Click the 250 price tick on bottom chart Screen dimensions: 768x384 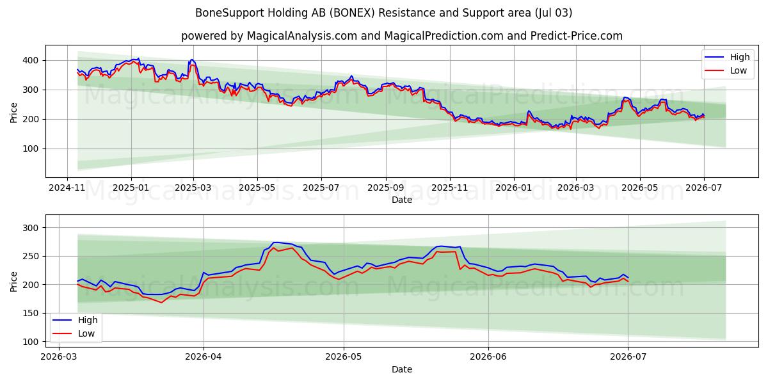[32, 256]
